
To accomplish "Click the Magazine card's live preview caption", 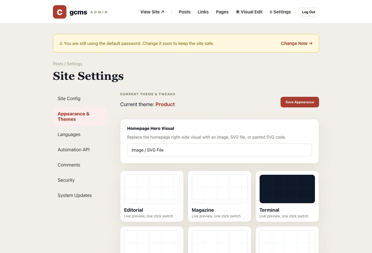I will [x=216, y=216].
